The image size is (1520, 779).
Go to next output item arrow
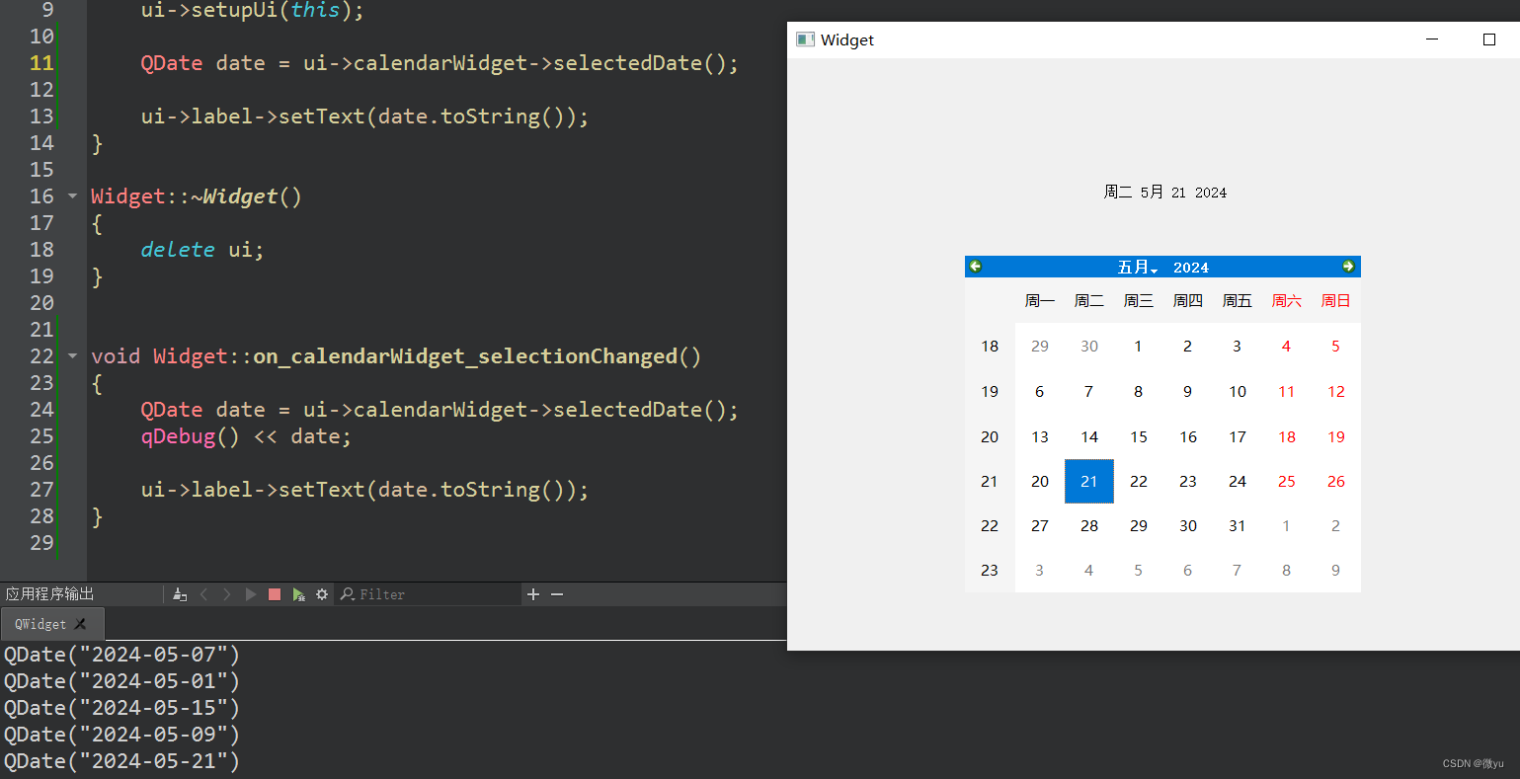click(227, 594)
